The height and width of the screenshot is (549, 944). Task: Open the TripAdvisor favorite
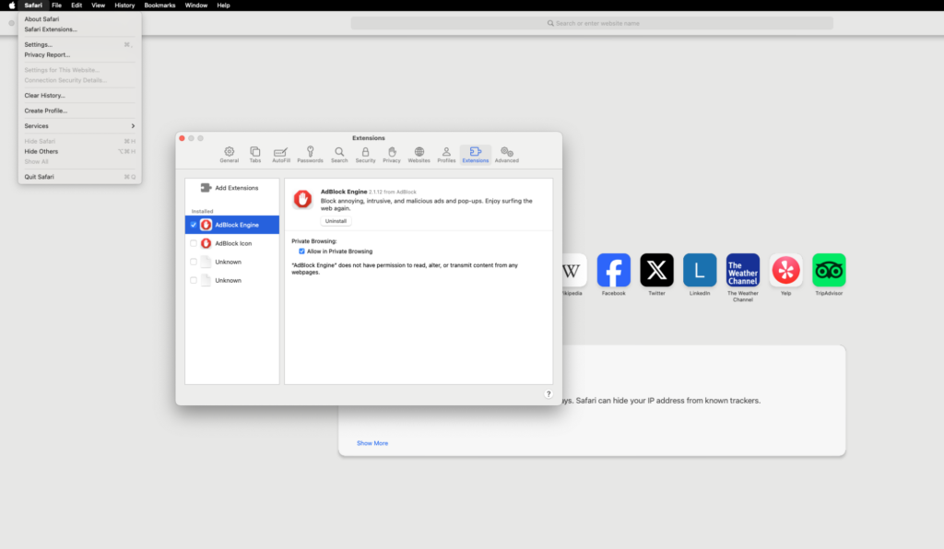click(x=829, y=270)
